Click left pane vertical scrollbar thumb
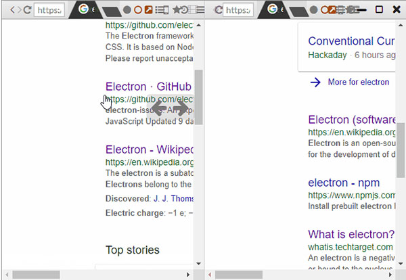Viewport: 406px width, 280px height. (198, 97)
